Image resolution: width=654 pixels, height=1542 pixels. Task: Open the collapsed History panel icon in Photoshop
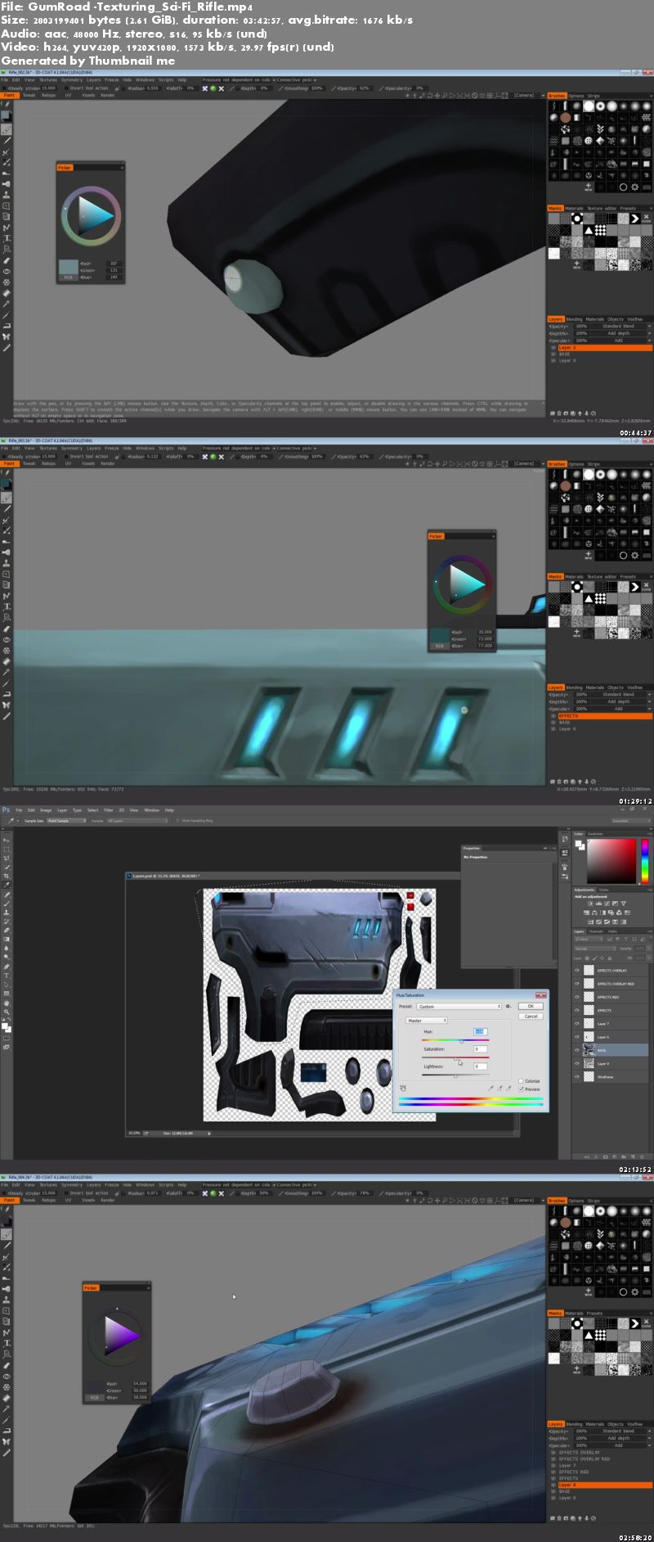tap(565, 839)
